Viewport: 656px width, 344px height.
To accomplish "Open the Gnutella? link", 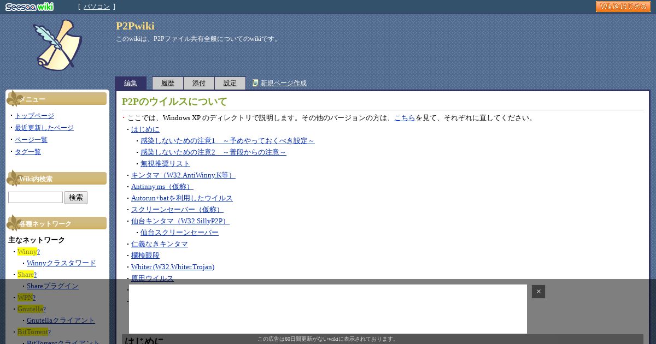I will pos(32,309).
